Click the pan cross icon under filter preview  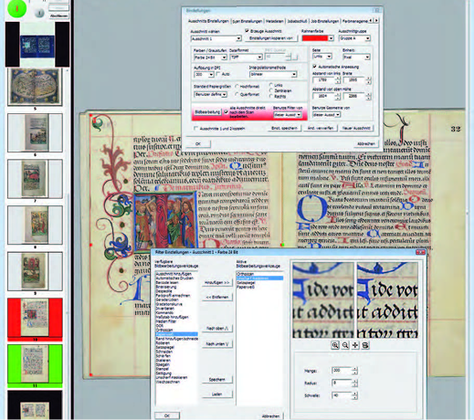(x=355, y=345)
